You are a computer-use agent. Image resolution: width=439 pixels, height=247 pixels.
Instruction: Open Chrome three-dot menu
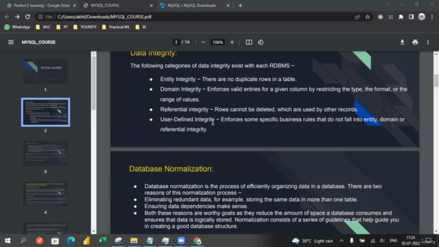click(x=432, y=16)
